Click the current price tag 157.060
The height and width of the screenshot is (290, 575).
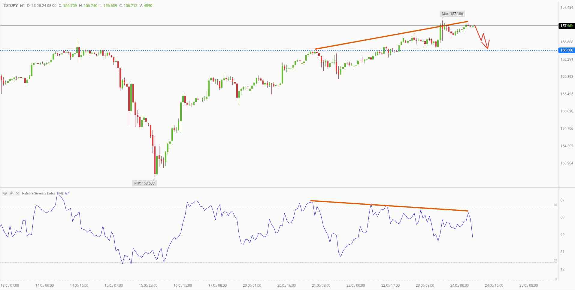point(566,26)
